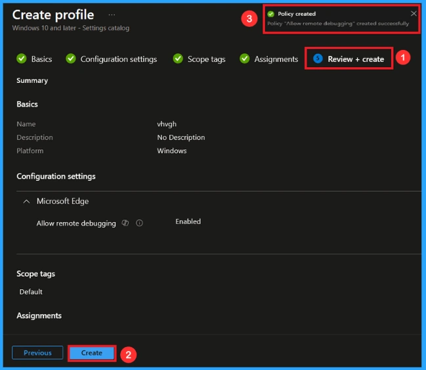Click the blue step-5 circle icon
This screenshot has height=370, width=426.
click(x=318, y=58)
